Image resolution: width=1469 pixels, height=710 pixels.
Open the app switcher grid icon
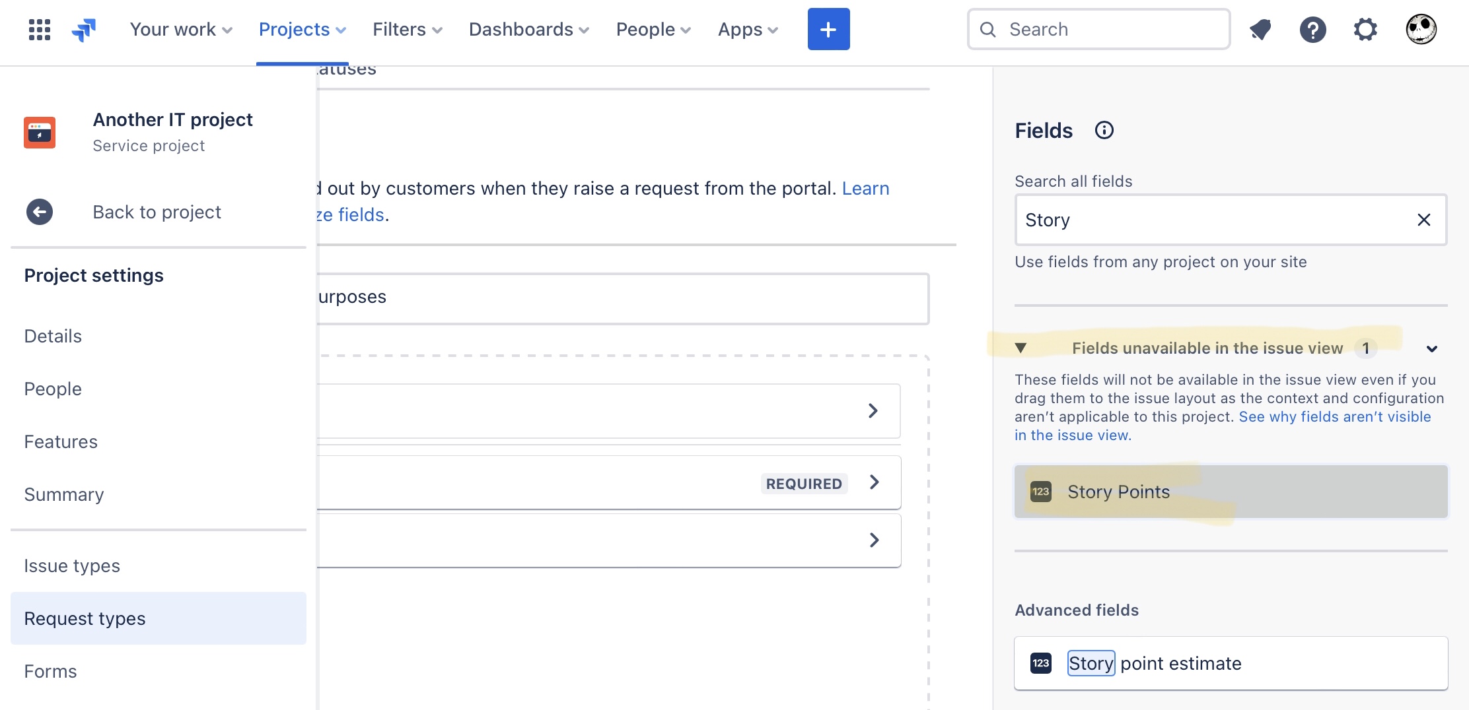coord(40,29)
